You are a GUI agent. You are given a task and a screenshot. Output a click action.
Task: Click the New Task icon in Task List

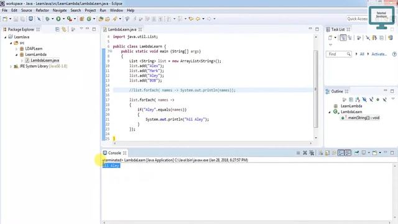[x=330, y=38]
